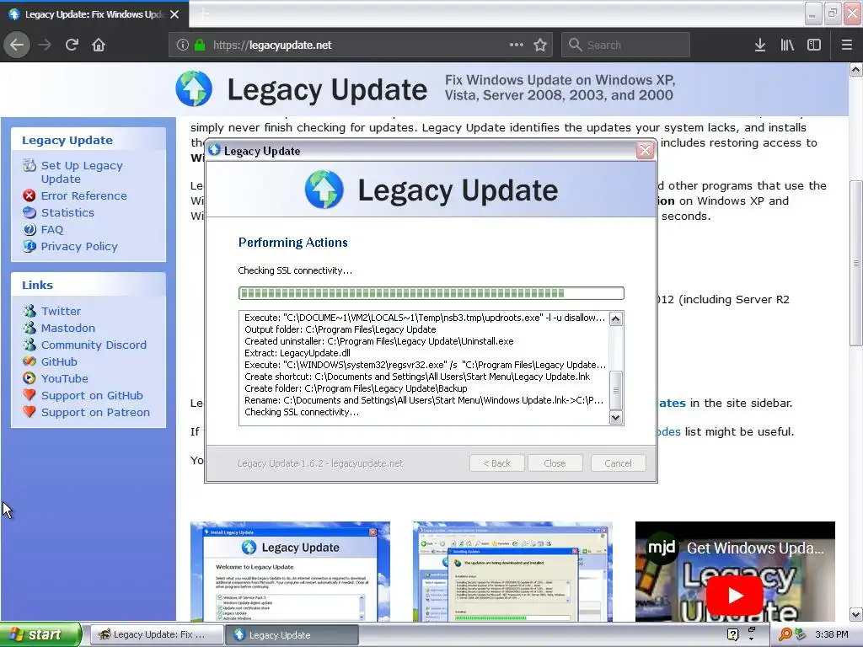This screenshot has width=863, height=647.
Task: Click the GitHub link icon
Action: (29, 361)
